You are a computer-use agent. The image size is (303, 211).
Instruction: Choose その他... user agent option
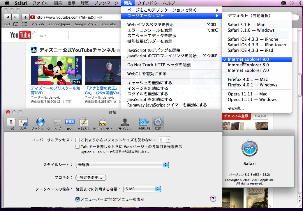pyautogui.click(x=257, y=109)
